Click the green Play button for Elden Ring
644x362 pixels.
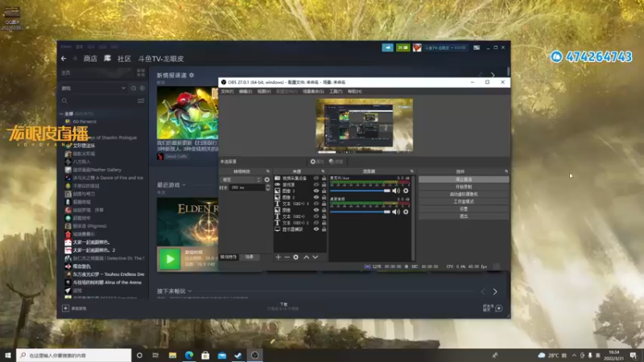(170, 259)
